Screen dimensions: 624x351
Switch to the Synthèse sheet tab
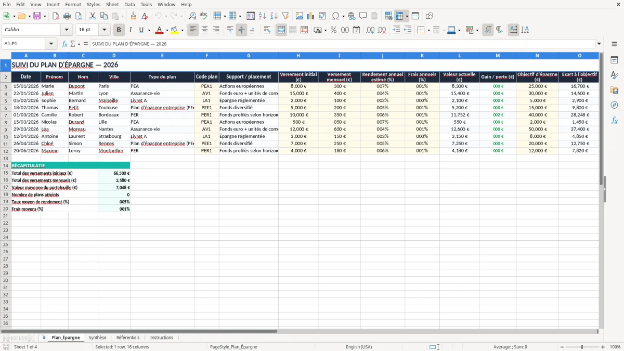pos(97,337)
